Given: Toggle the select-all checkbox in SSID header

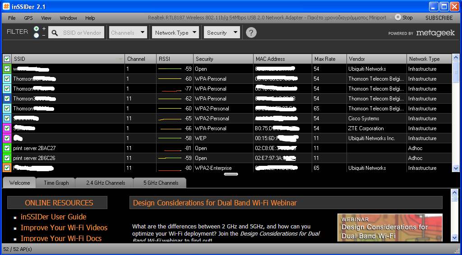Looking at the screenshot, I should tap(7, 59).
